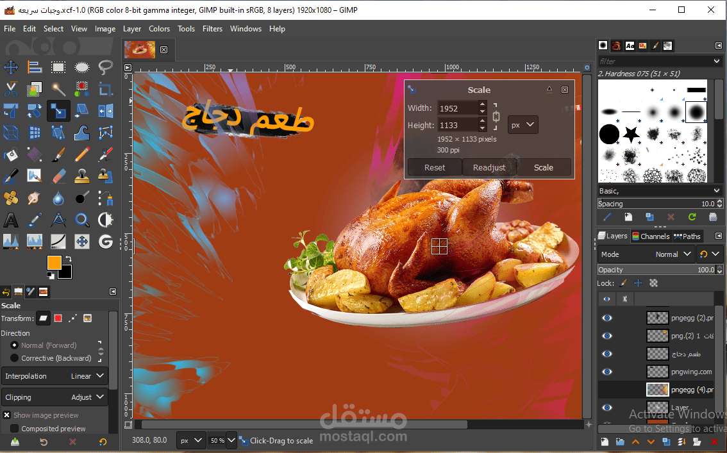The image size is (727, 453).
Task: Click the Reset button in Scale dialog
Action: pyautogui.click(x=435, y=167)
